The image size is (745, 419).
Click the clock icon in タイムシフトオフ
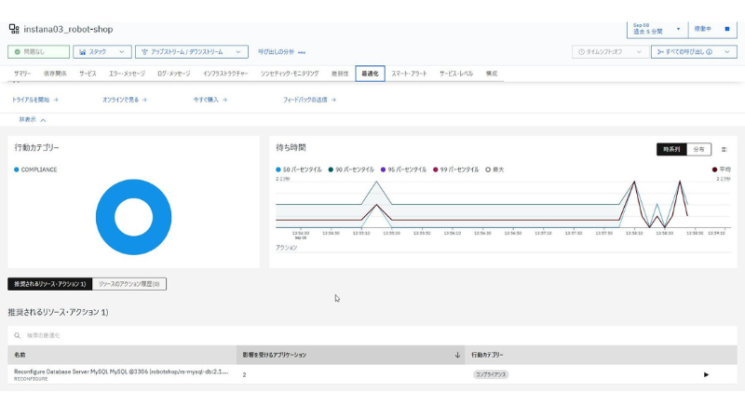pyautogui.click(x=581, y=52)
